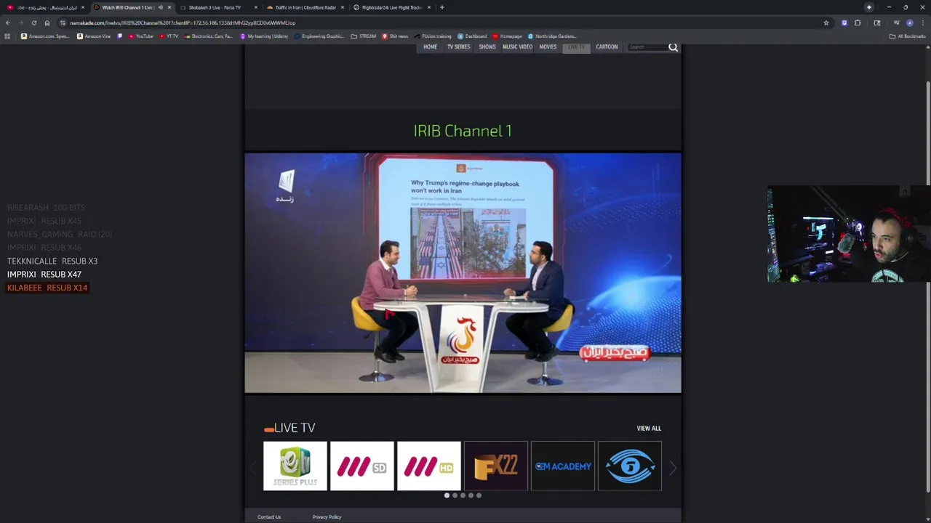
Task: Select the fourth carousel page dot
Action: (471, 495)
